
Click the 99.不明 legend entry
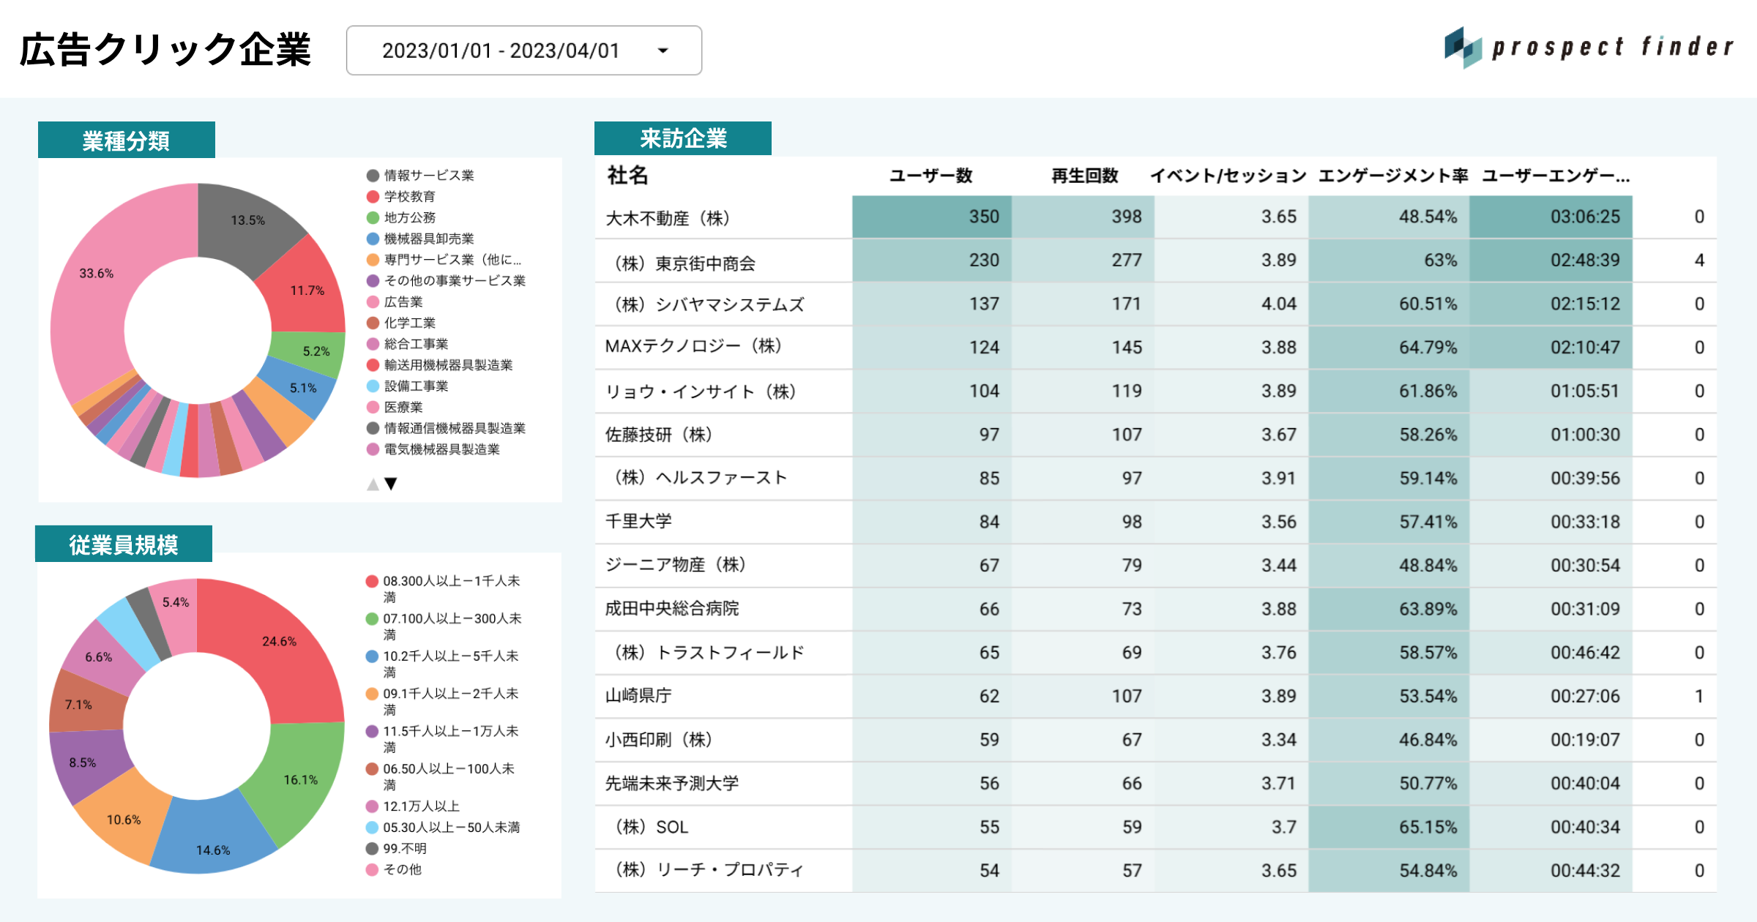404,849
